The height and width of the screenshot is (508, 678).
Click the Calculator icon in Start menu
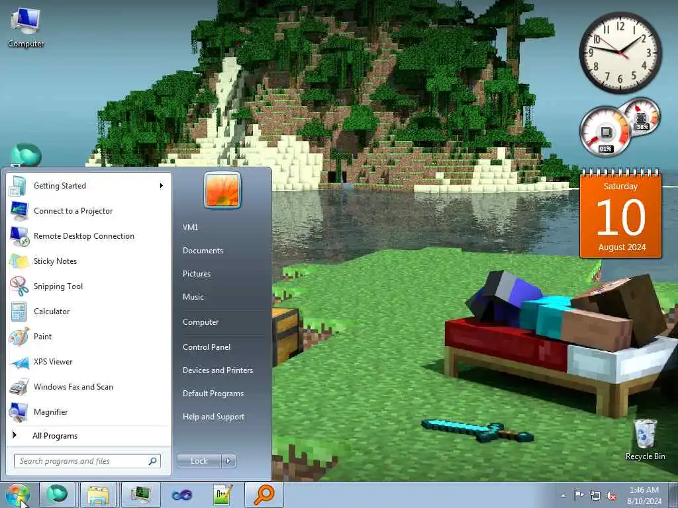pyautogui.click(x=19, y=312)
